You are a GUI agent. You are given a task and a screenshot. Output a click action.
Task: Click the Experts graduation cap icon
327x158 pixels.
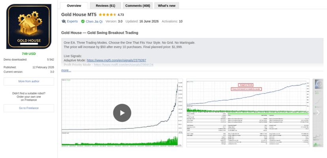click(x=64, y=21)
